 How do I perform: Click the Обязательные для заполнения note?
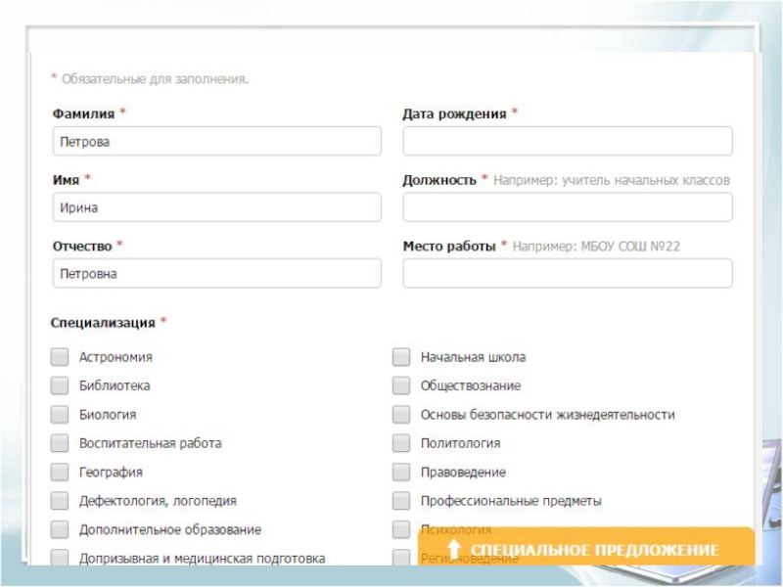pos(155,79)
